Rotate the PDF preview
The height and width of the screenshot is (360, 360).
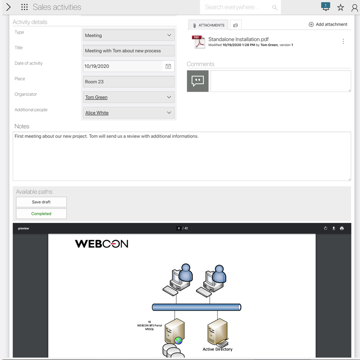click(x=325, y=229)
